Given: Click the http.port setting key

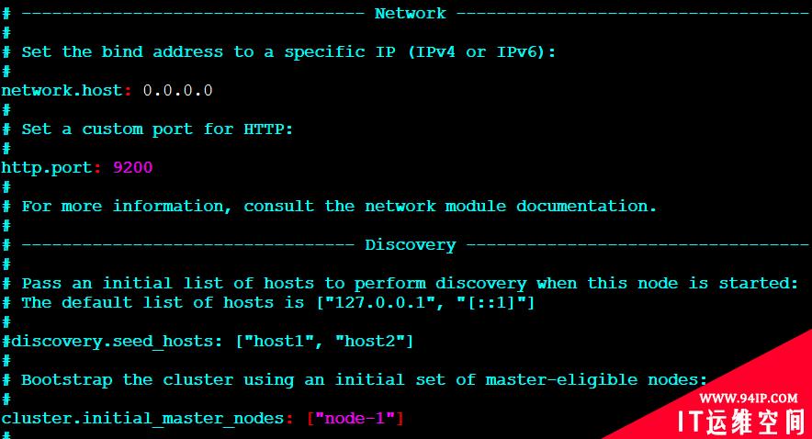Looking at the screenshot, I should [x=47, y=168].
